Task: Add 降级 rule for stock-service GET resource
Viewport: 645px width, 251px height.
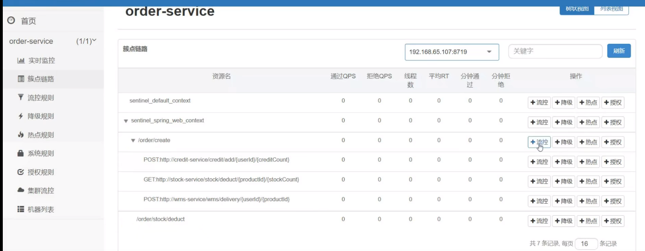Action: pyautogui.click(x=564, y=181)
